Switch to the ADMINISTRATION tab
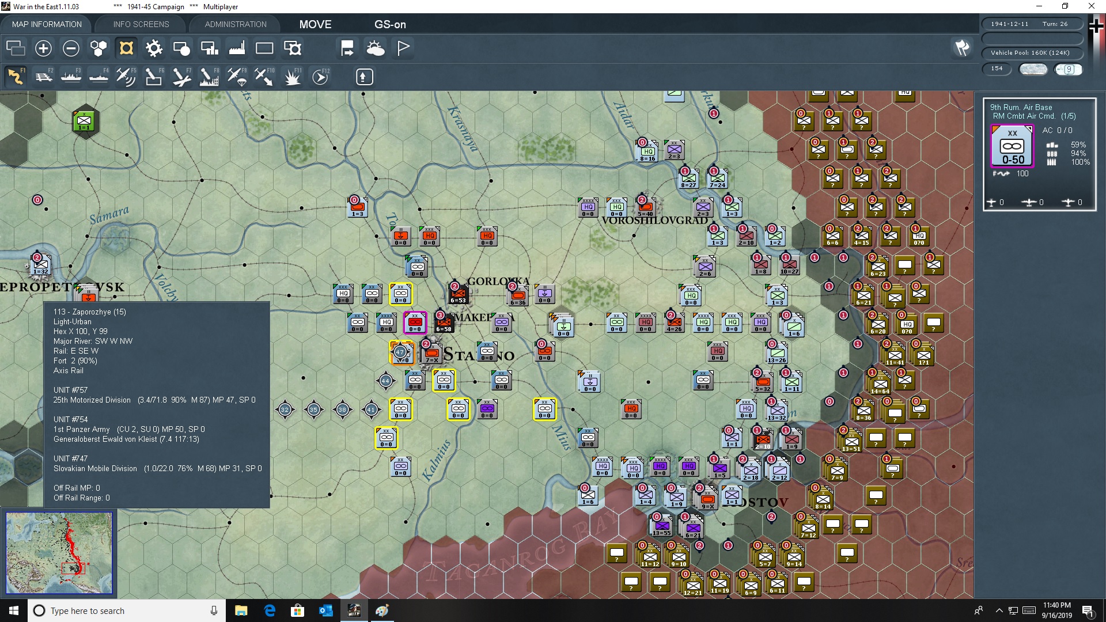Screen dimensions: 1106x622 point(234,24)
